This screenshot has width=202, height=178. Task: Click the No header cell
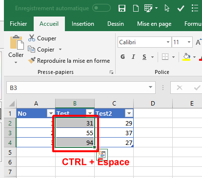point(36,113)
